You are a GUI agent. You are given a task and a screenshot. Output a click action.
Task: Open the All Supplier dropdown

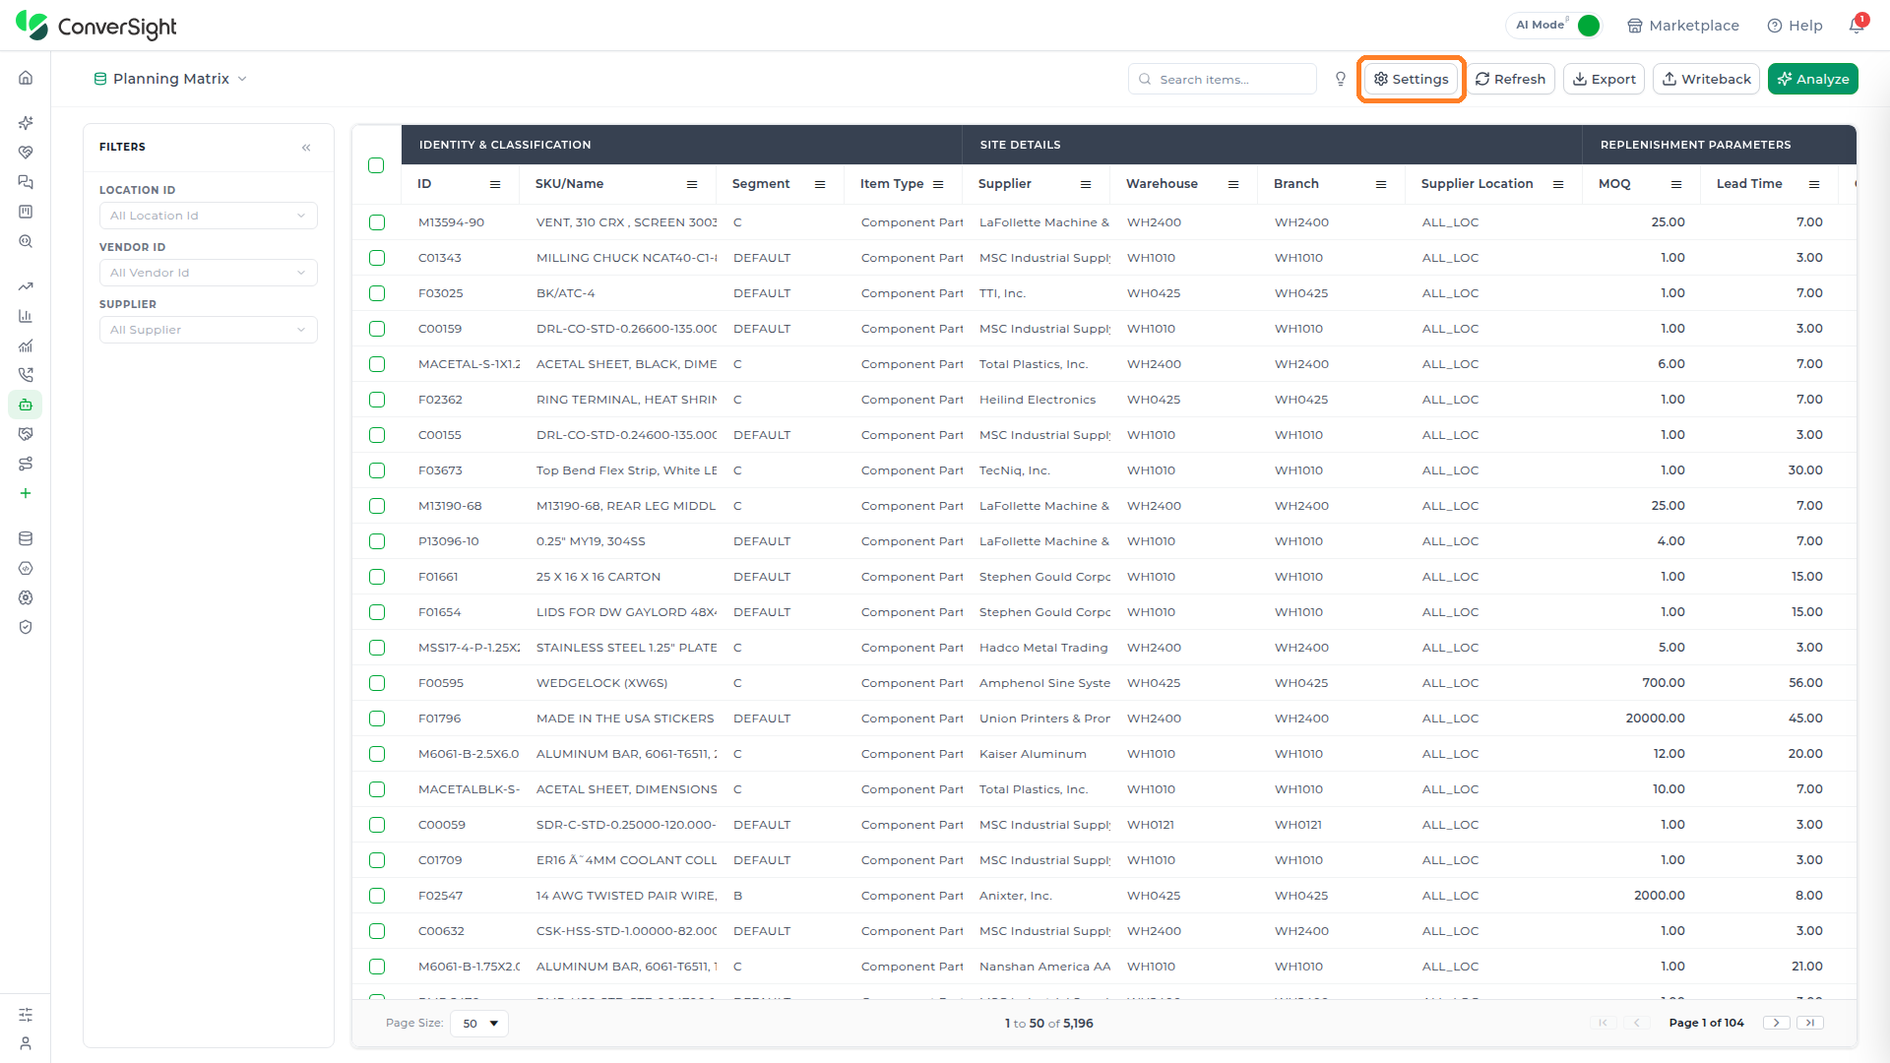209,330
